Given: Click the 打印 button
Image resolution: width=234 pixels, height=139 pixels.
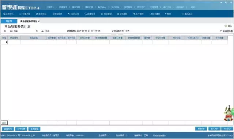Looking at the screenshot, I should tap(214, 128).
